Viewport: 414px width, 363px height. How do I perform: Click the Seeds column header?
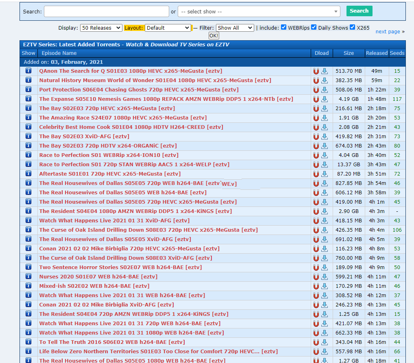coord(397,53)
